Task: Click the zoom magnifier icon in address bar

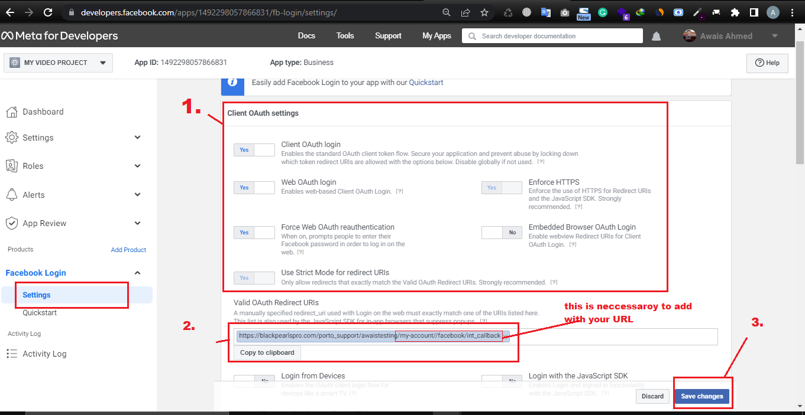Action: pos(447,12)
